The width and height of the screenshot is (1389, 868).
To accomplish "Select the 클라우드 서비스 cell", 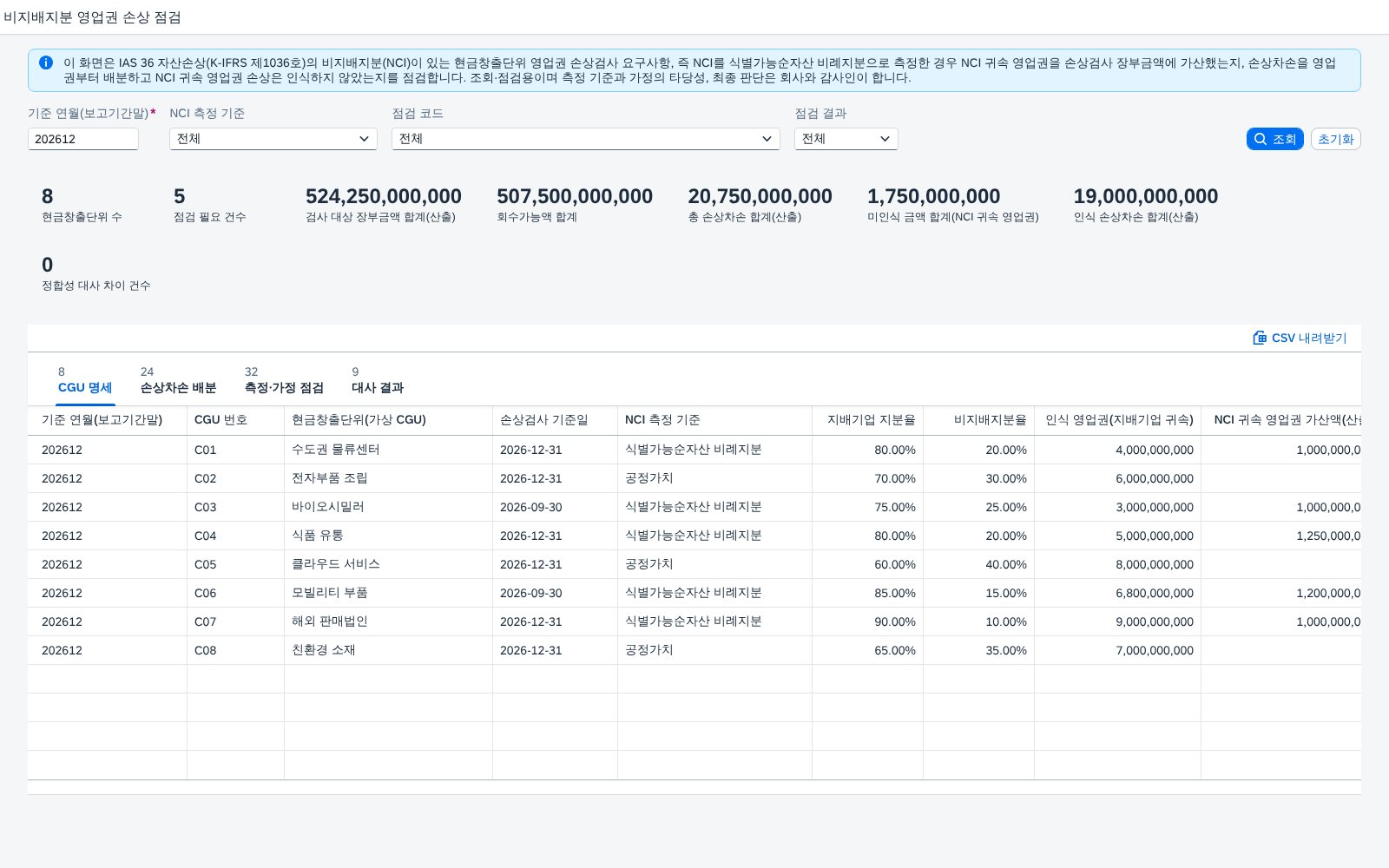I will [x=388, y=564].
